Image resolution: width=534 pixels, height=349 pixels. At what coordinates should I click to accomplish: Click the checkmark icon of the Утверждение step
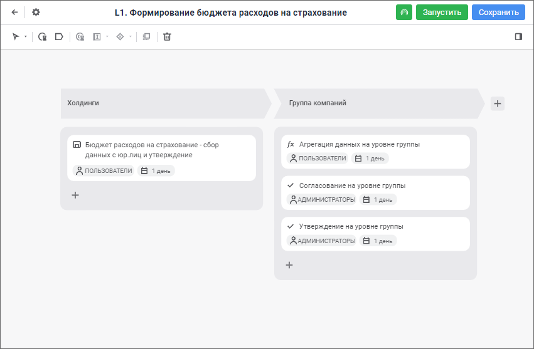(x=291, y=226)
